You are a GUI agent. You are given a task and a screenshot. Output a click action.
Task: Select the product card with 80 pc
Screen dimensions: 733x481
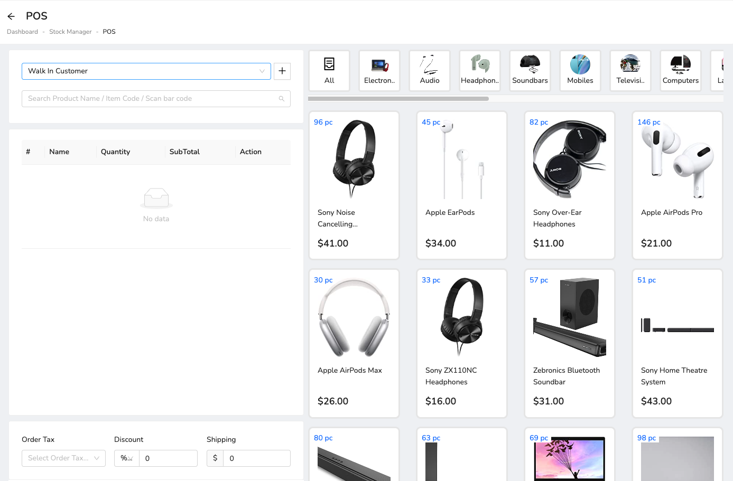354,455
